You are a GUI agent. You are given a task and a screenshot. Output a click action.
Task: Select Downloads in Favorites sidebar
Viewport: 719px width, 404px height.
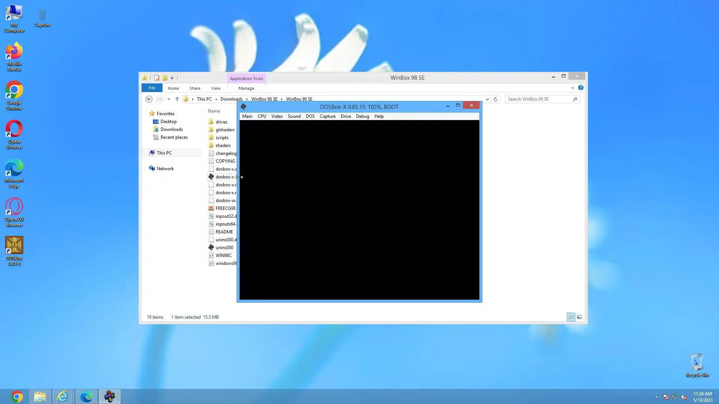171,129
